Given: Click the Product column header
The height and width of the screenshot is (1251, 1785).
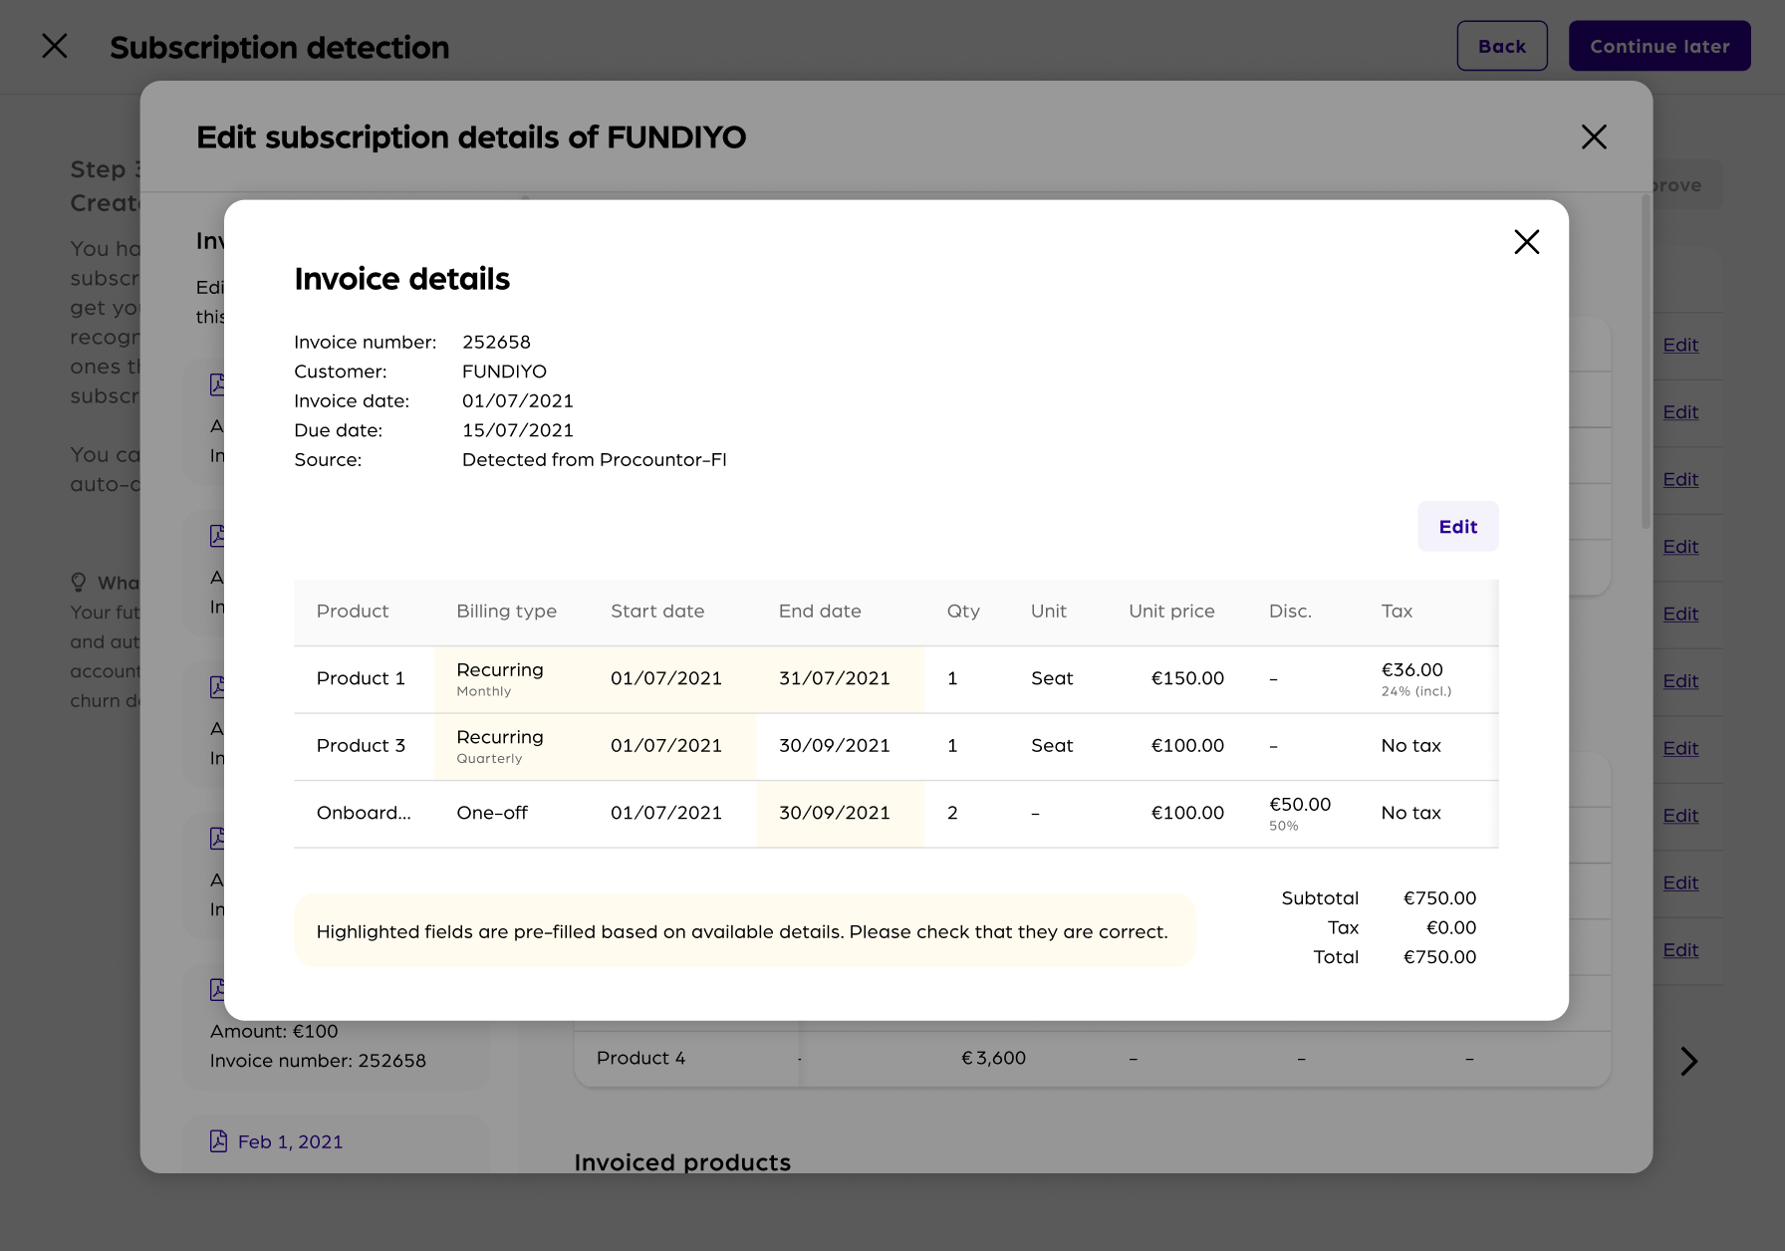Looking at the screenshot, I should pyautogui.click(x=353, y=612).
